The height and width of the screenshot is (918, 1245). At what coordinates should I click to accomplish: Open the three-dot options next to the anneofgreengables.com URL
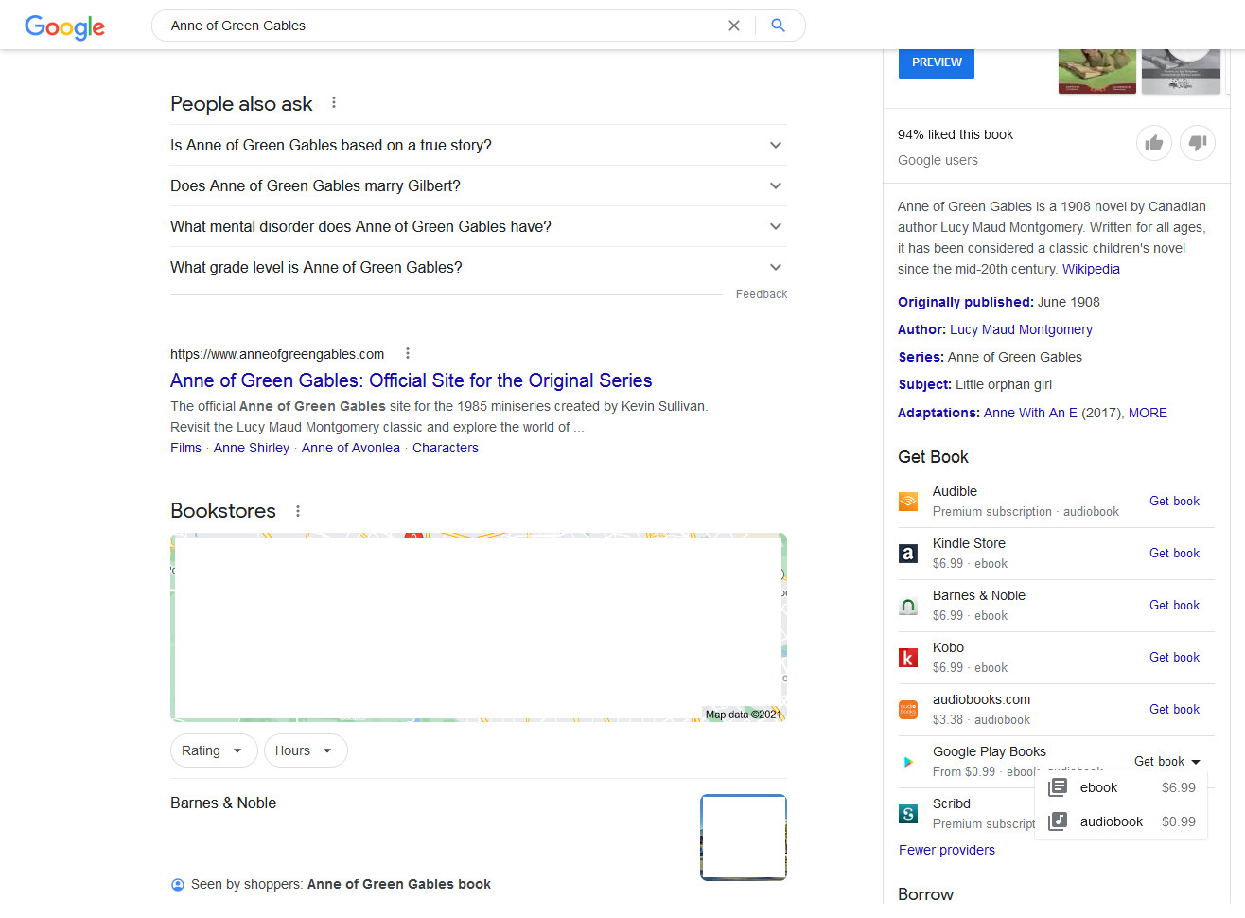(x=408, y=353)
